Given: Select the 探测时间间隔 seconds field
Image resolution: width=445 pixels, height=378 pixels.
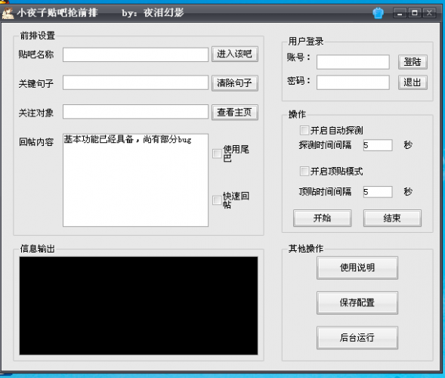Looking at the screenshot, I should coord(378,145).
